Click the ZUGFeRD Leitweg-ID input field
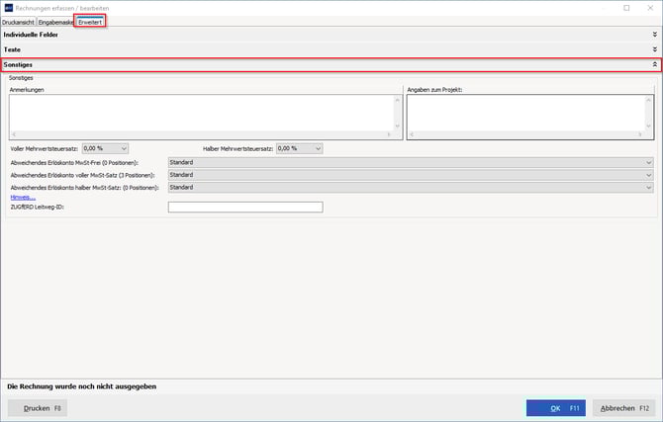 click(245, 207)
